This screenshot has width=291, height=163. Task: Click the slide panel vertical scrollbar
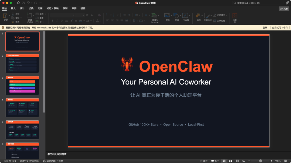click(x=44, y=72)
